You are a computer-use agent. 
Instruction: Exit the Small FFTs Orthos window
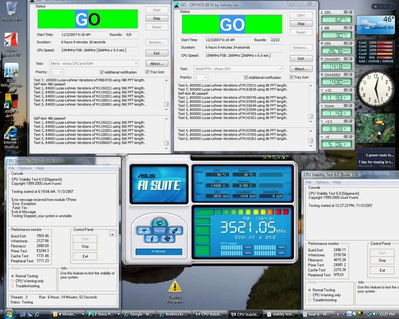301,59
